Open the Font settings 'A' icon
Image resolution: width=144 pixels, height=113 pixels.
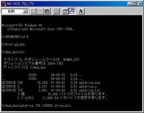pos(81,11)
